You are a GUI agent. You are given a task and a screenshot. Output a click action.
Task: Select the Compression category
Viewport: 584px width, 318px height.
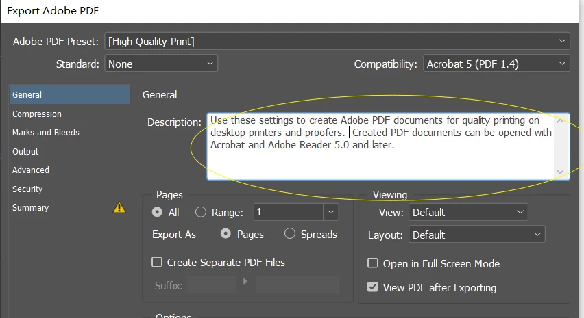[x=69, y=114]
